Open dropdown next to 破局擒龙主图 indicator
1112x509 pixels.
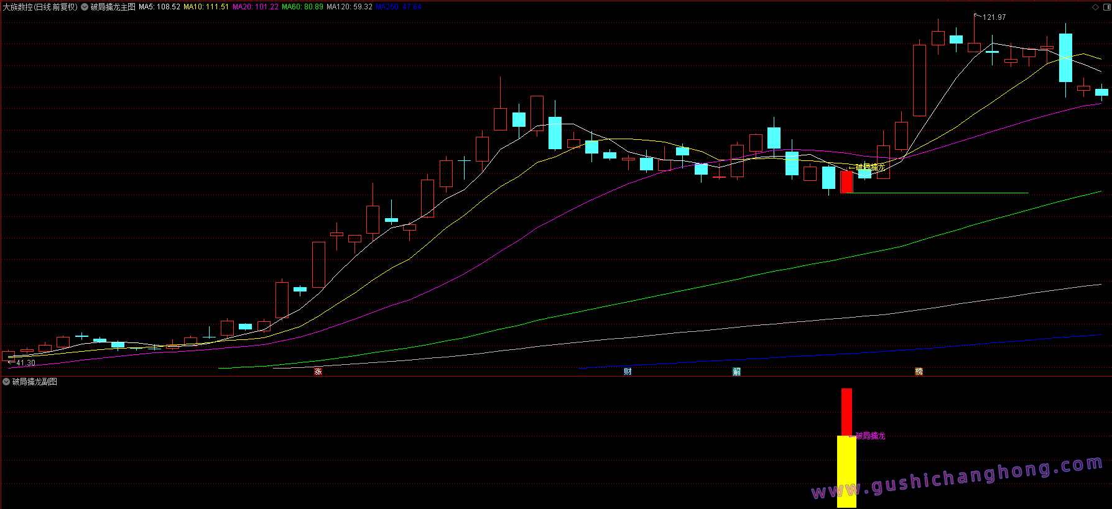pyautogui.click(x=85, y=7)
